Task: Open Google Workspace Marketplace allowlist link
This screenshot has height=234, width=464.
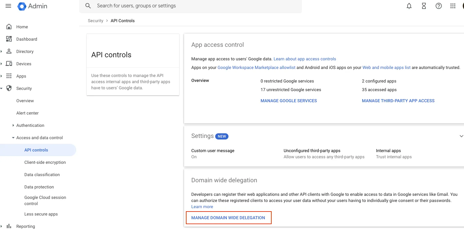Action: [x=257, y=67]
